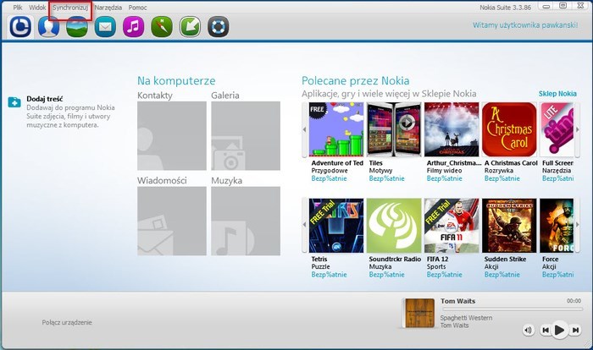Click Bezpłatnie under Tetris
The height and width of the screenshot is (350, 593).
(329, 275)
